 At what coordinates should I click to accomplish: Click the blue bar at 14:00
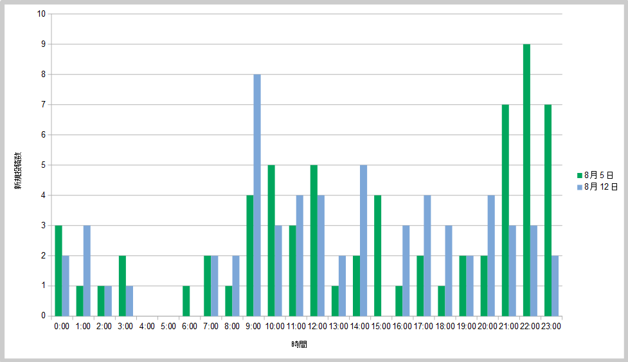click(x=363, y=240)
